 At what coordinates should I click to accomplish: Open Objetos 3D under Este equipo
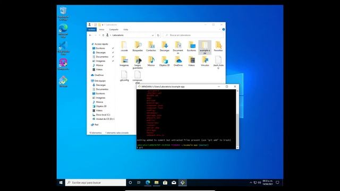[101, 106]
